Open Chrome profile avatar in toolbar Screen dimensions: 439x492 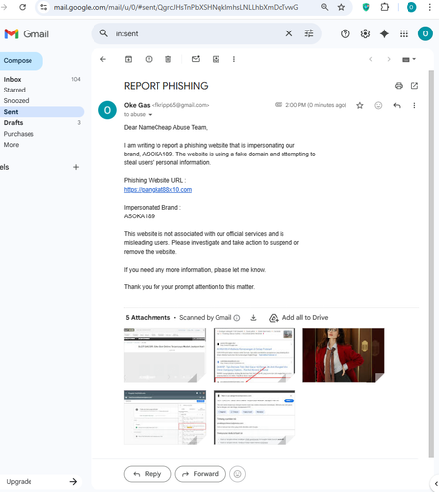point(411,7)
